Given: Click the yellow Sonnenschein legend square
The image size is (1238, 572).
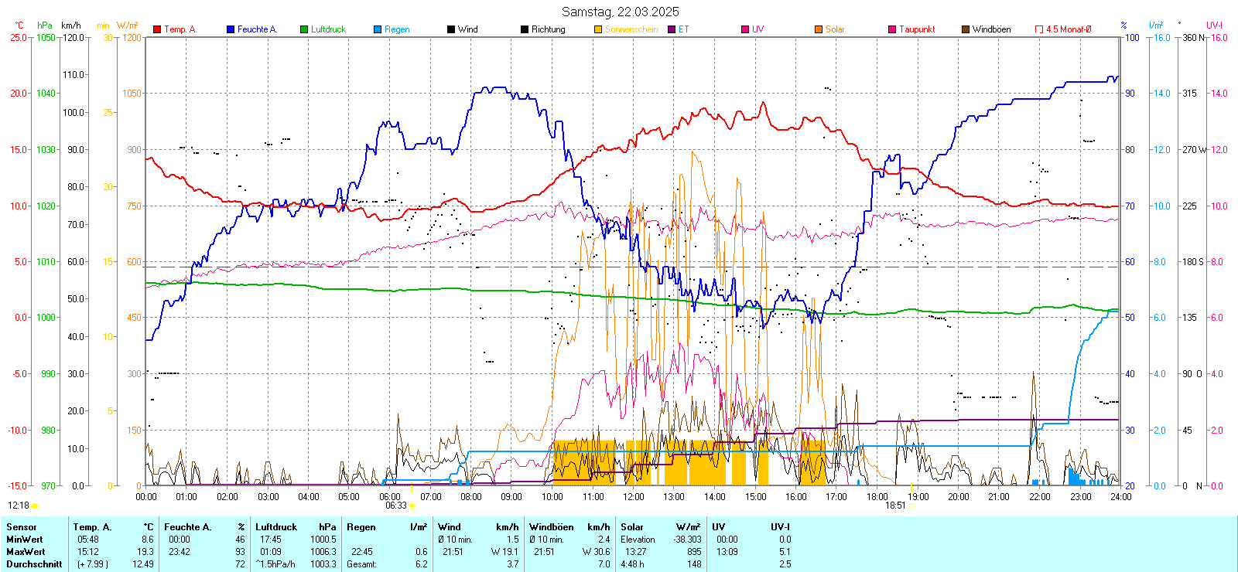Looking at the screenshot, I should [598, 29].
